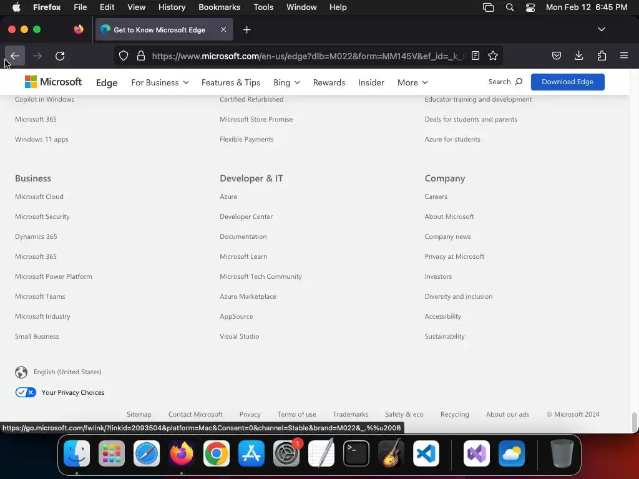This screenshot has width=639, height=479.
Task: Open TextEdit from the dock
Action: (x=321, y=453)
